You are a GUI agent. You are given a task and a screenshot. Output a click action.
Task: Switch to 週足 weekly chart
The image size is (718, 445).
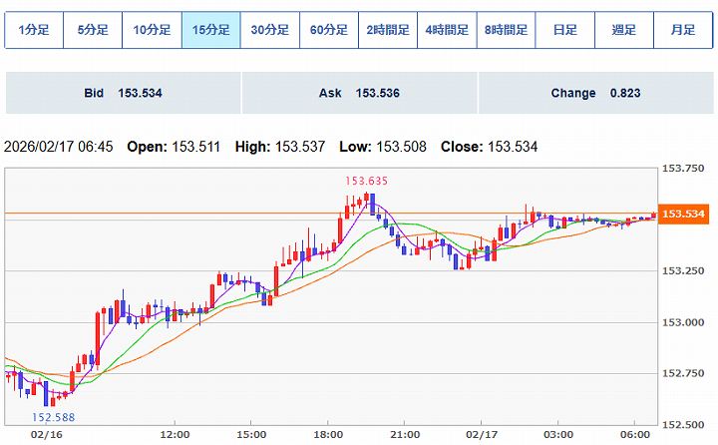coord(624,30)
